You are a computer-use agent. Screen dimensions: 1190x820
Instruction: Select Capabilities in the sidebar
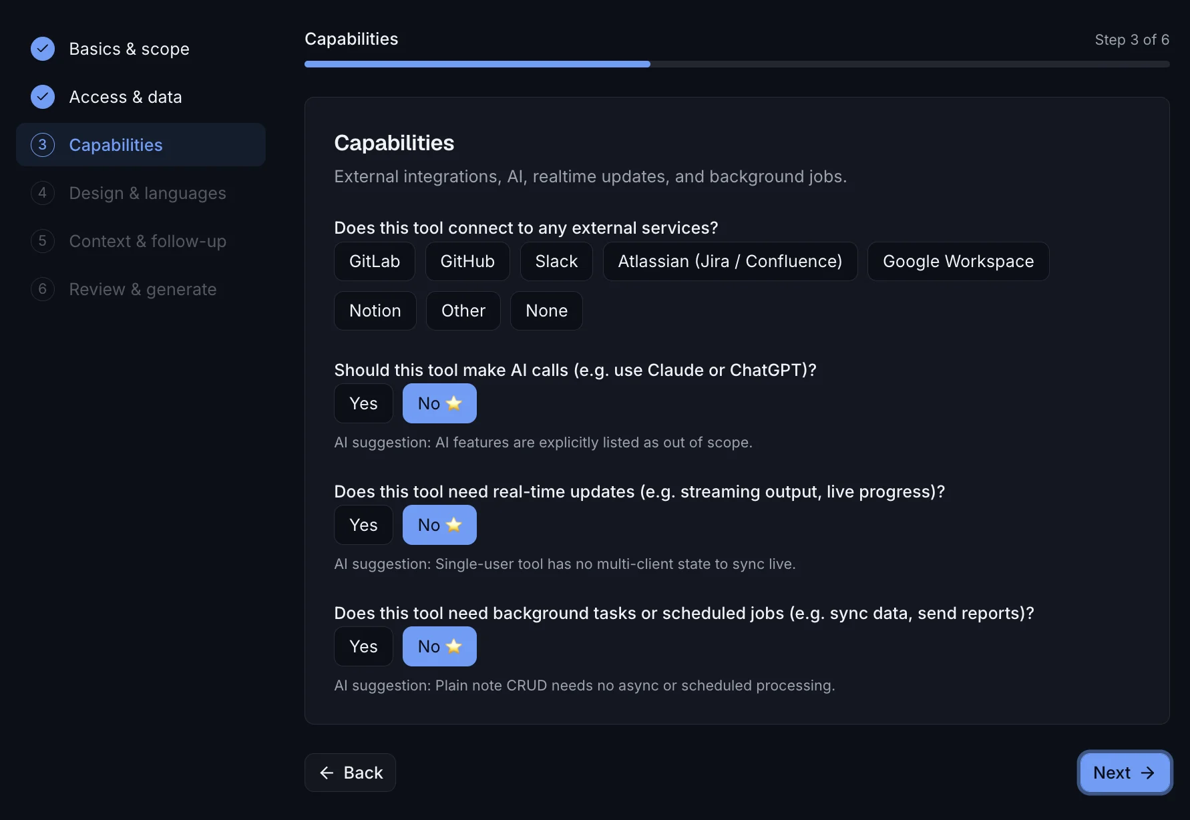coord(141,145)
